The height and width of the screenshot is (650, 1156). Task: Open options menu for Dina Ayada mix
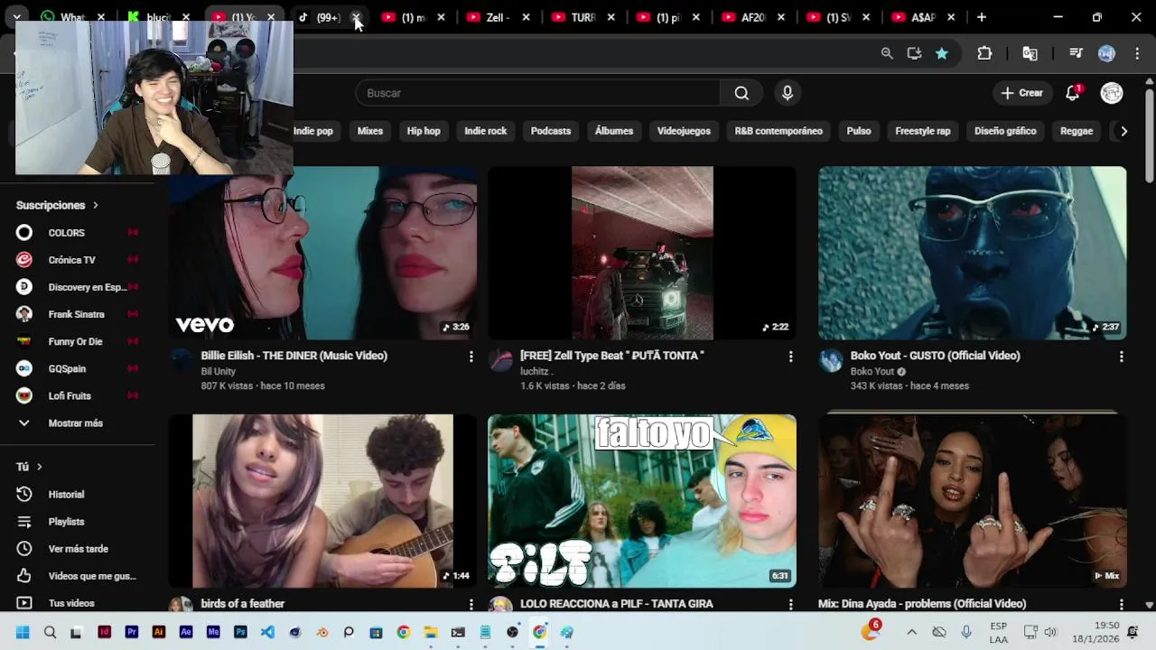[x=1121, y=604]
